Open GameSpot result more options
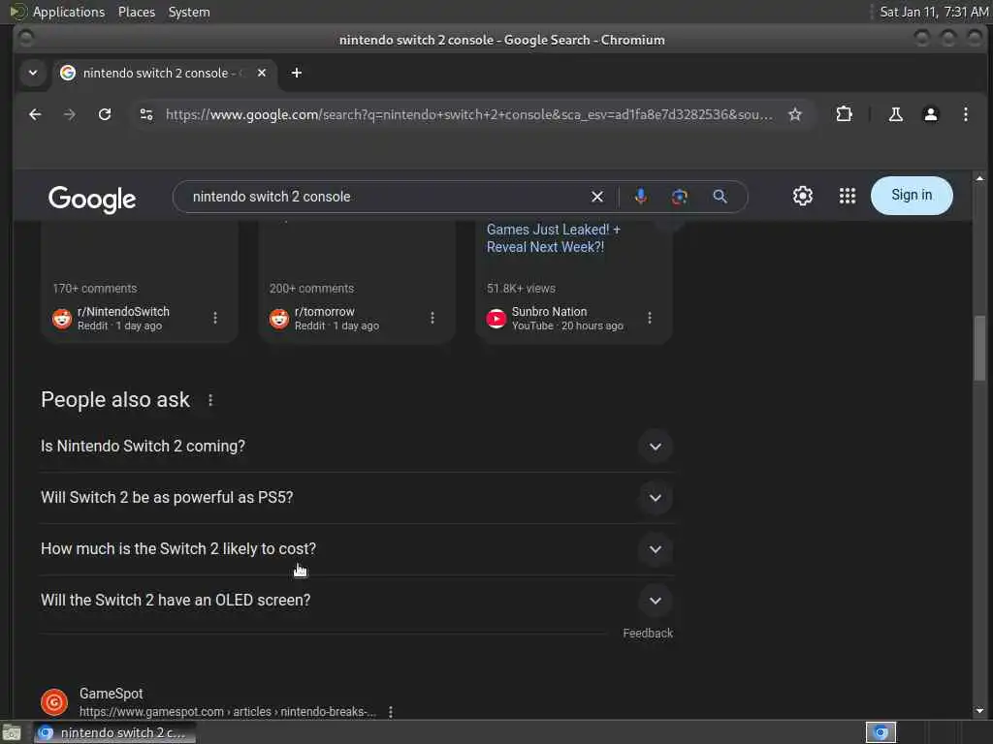 (391, 712)
